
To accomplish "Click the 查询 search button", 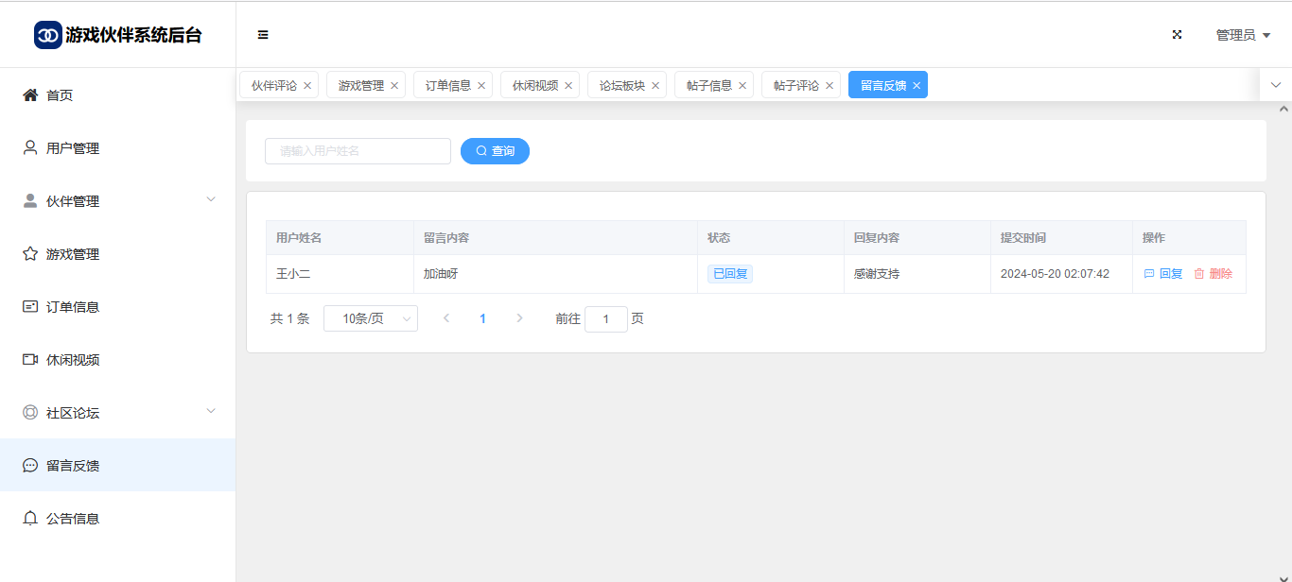I will (495, 151).
